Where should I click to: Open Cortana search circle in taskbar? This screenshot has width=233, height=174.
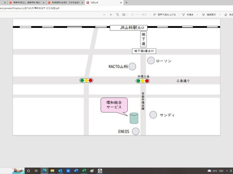pos(28,171)
